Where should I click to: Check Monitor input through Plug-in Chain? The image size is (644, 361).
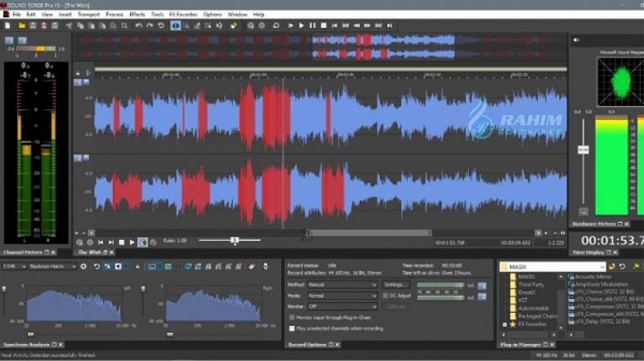click(293, 317)
